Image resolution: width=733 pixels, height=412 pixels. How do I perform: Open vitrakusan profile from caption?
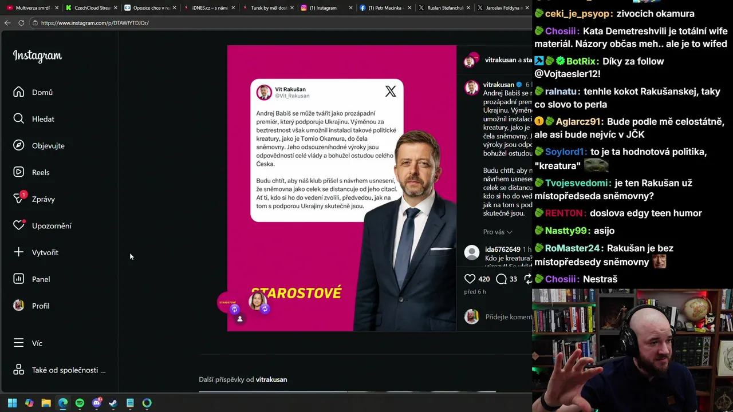coord(499,85)
